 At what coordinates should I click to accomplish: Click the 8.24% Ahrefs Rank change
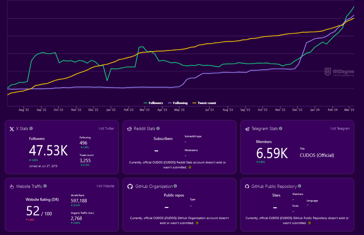click(76, 205)
